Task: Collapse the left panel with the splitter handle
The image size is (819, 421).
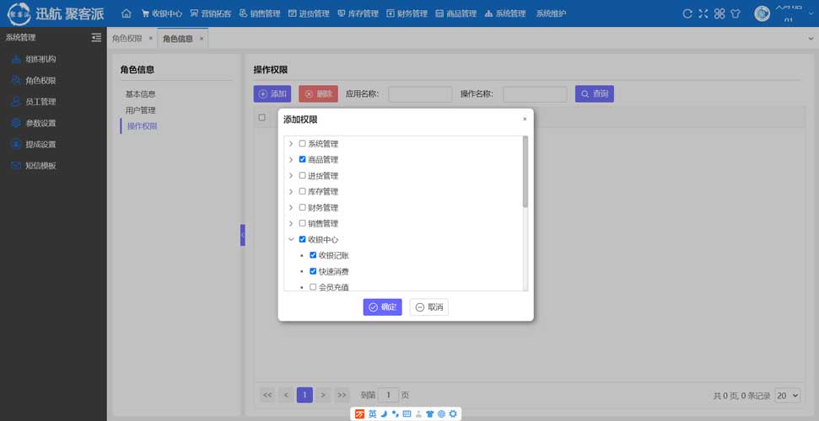Action: pos(242,235)
